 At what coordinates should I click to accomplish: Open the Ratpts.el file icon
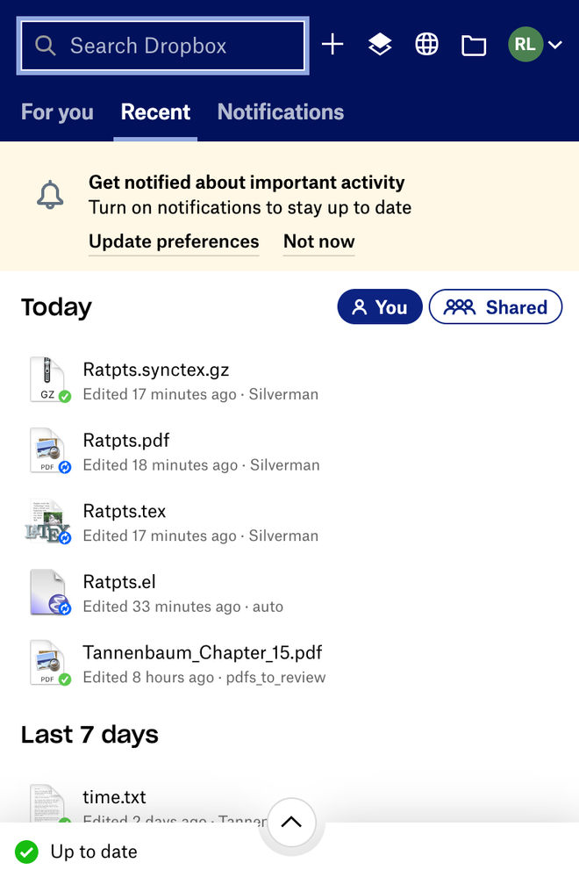coord(48,593)
